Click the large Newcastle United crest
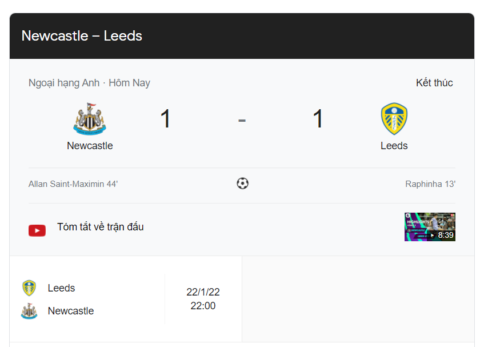 coord(90,119)
